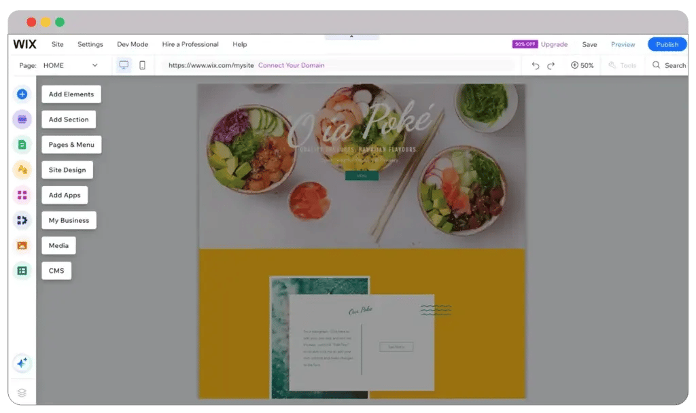Viewport: 696px width, 413px height.
Task: Open the 50% zoom control
Action: 582,65
